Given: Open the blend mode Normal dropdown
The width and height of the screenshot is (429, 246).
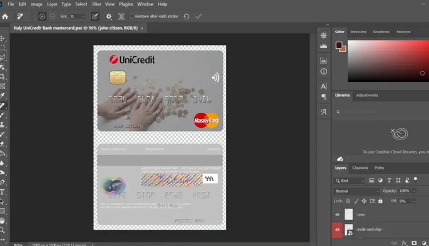Looking at the screenshot, I should pyautogui.click(x=357, y=191).
